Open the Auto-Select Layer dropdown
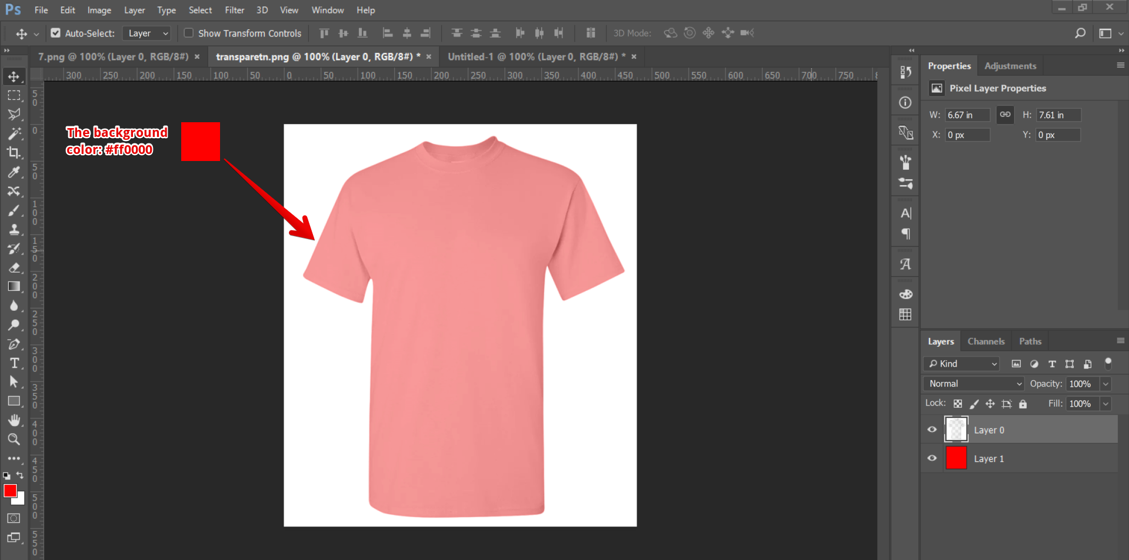Viewport: 1129px width, 560px height. [x=146, y=33]
